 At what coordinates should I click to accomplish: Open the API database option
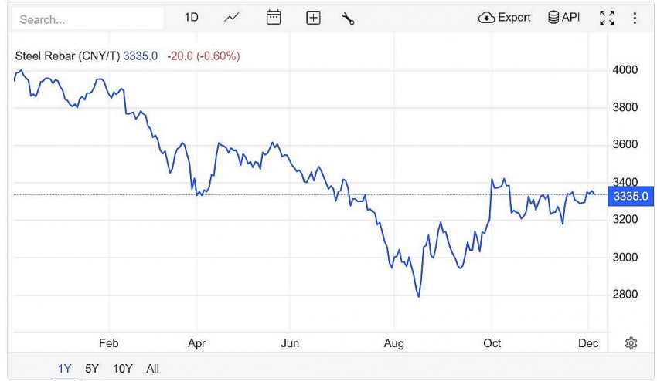tap(563, 18)
